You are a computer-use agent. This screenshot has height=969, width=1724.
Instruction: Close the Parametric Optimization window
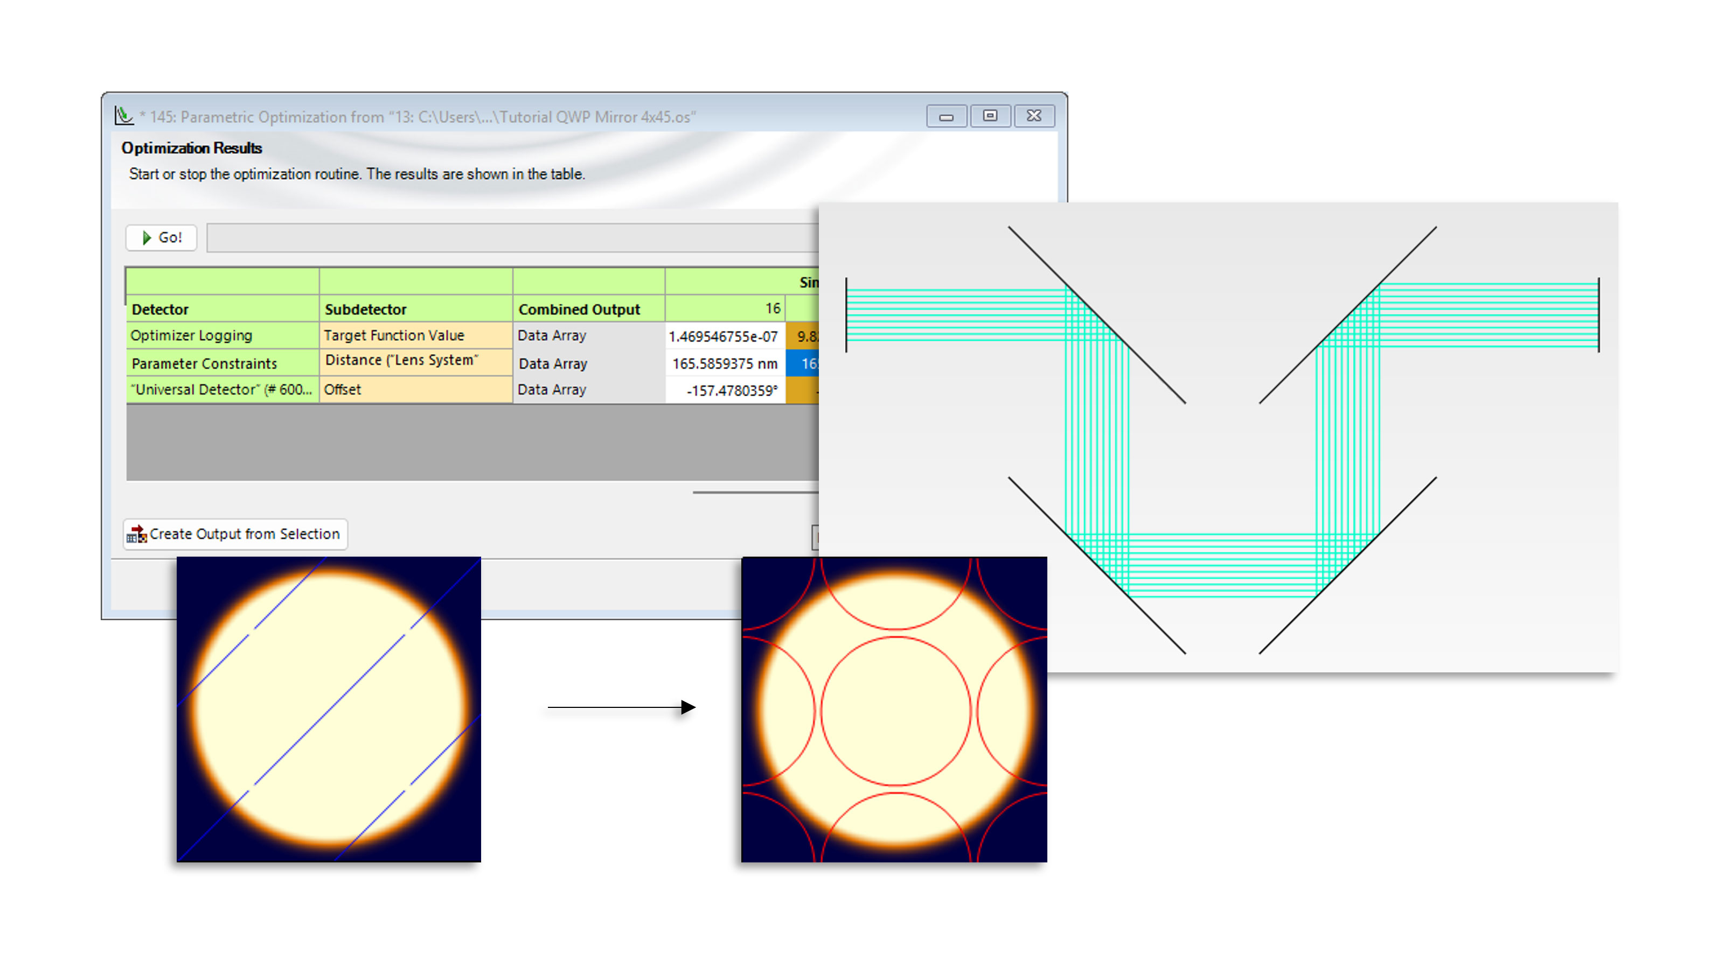click(1034, 116)
